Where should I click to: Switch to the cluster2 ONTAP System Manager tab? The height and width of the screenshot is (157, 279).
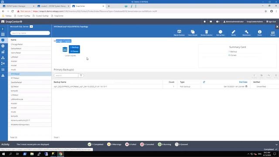(x=53, y=6)
